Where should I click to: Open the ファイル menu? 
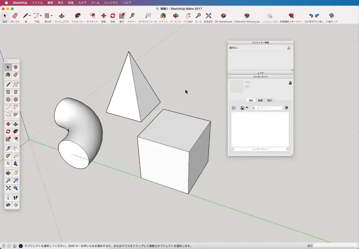37,3
